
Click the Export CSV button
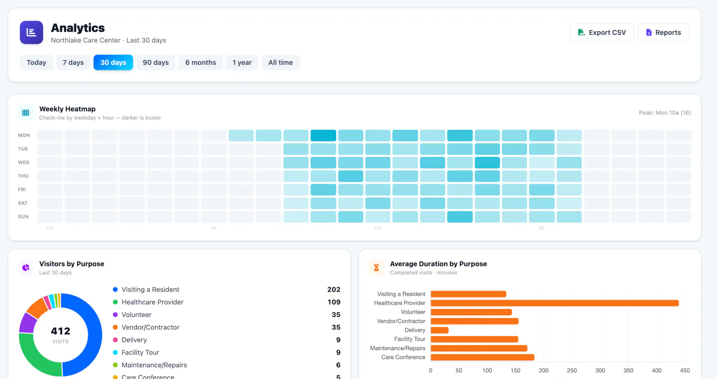click(602, 32)
